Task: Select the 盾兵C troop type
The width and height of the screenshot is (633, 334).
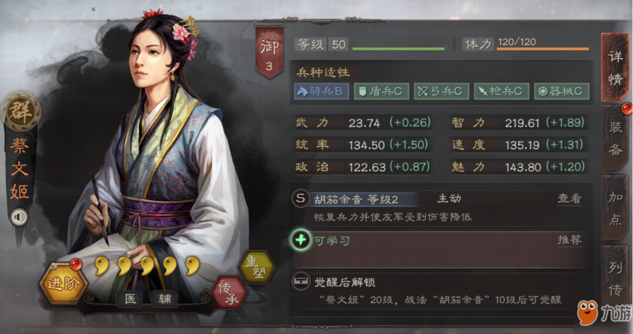Action: (x=381, y=91)
